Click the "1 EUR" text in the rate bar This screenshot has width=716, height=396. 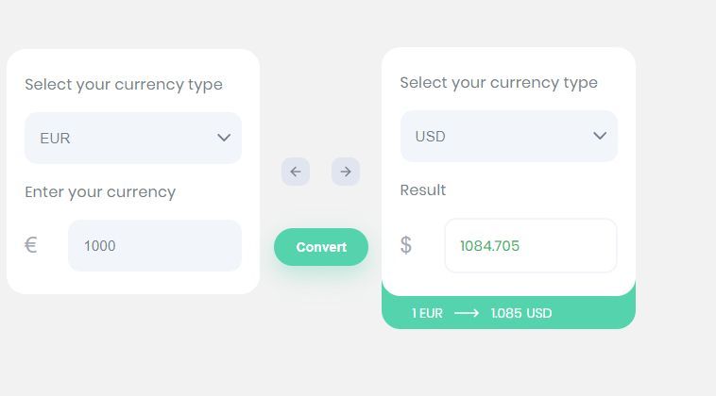pos(427,313)
